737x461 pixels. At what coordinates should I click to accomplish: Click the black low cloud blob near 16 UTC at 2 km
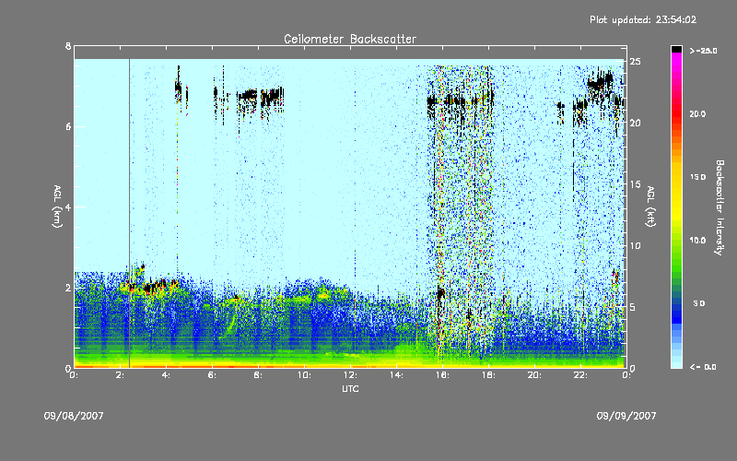[440, 294]
